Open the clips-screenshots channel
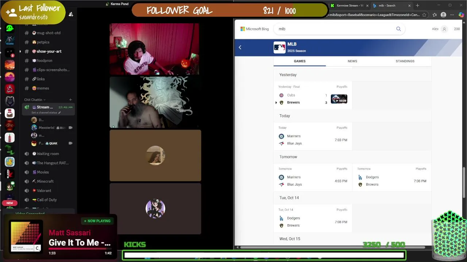467x262 pixels. pyautogui.click(x=49, y=70)
